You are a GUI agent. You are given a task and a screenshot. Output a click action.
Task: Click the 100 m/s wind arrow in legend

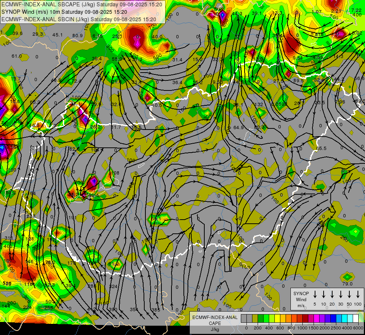(x=358, y=294)
